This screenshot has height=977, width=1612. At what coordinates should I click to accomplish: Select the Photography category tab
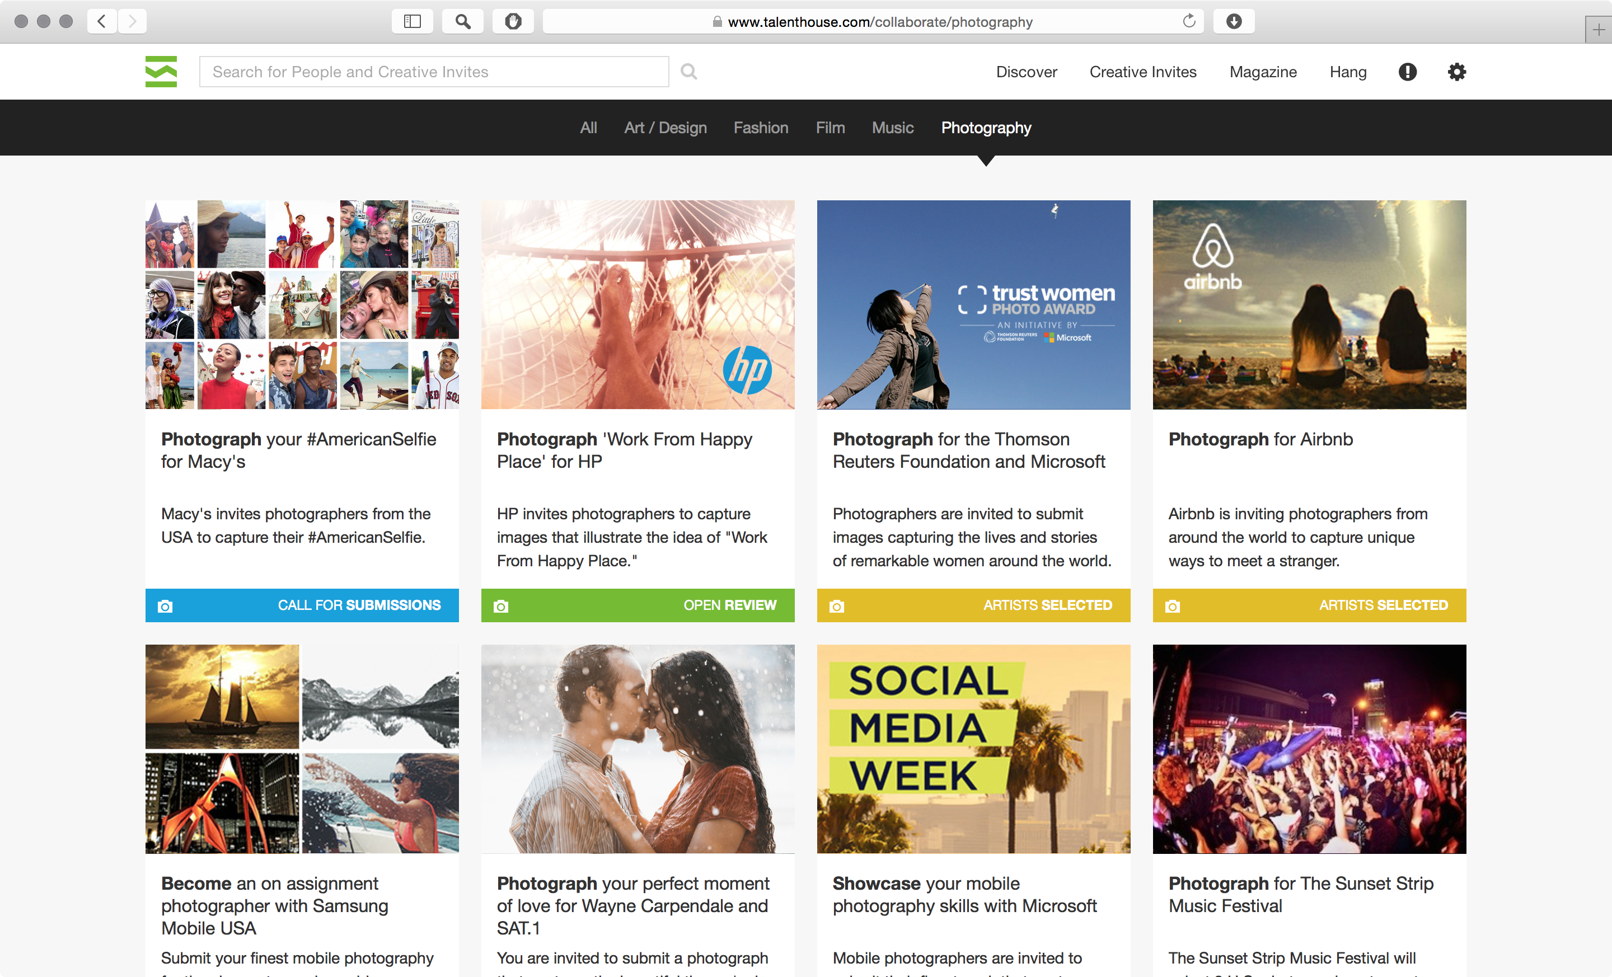(986, 128)
